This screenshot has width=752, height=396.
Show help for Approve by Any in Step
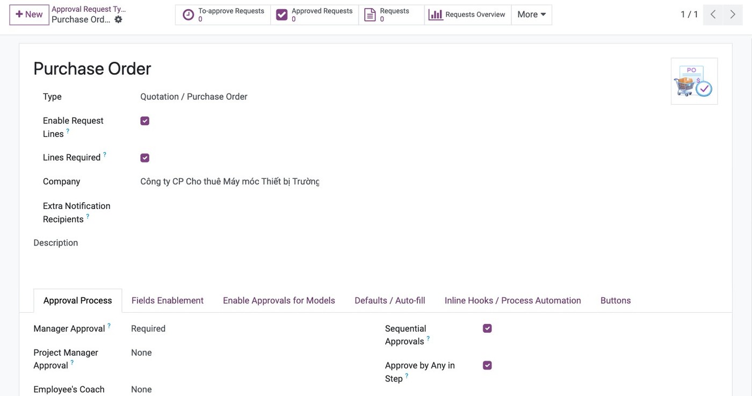click(x=407, y=376)
